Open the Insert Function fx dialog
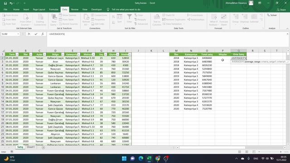Screen dimensions: 290x163 point(43,34)
